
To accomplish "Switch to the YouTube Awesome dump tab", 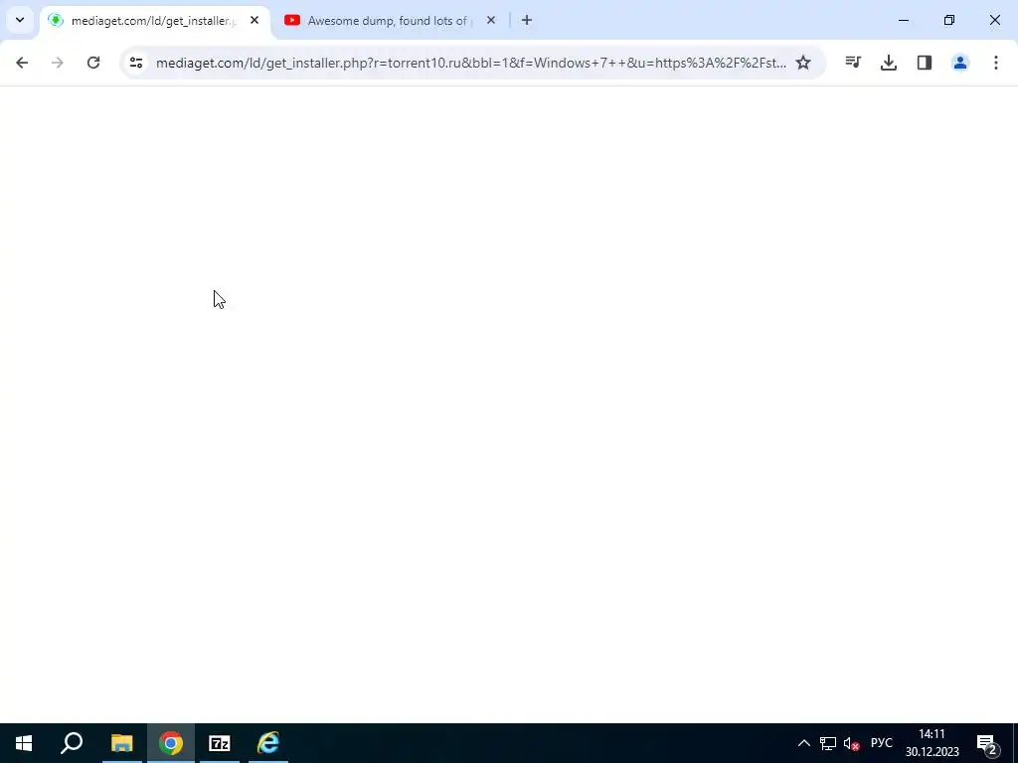I will [390, 21].
